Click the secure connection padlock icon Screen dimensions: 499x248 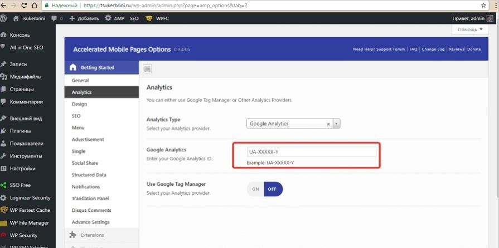(x=47, y=6)
